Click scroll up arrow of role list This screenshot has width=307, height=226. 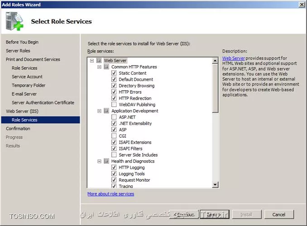pos(215,61)
